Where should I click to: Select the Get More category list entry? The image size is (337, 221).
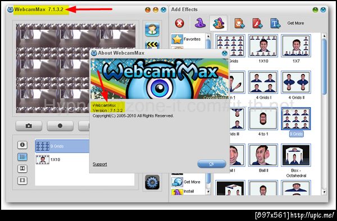pyautogui.click(x=188, y=182)
